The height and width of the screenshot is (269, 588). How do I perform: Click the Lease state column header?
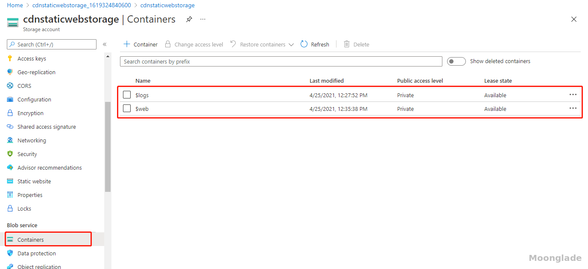point(498,81)
